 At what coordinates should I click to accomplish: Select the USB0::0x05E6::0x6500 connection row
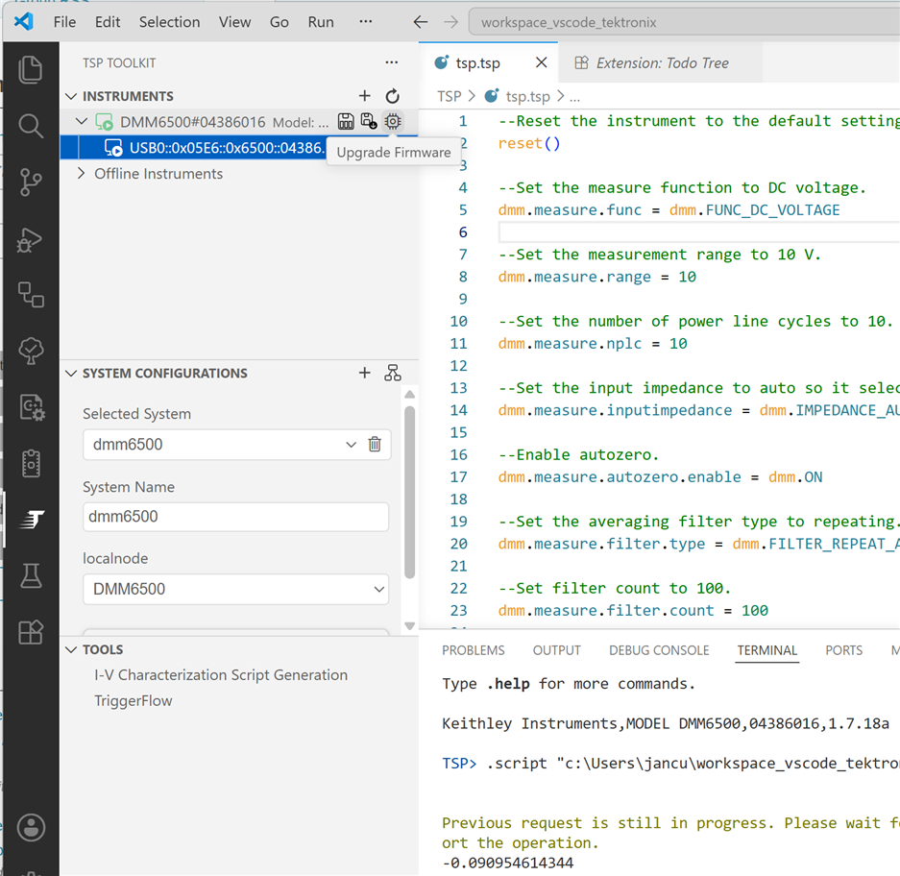(239, 148)
